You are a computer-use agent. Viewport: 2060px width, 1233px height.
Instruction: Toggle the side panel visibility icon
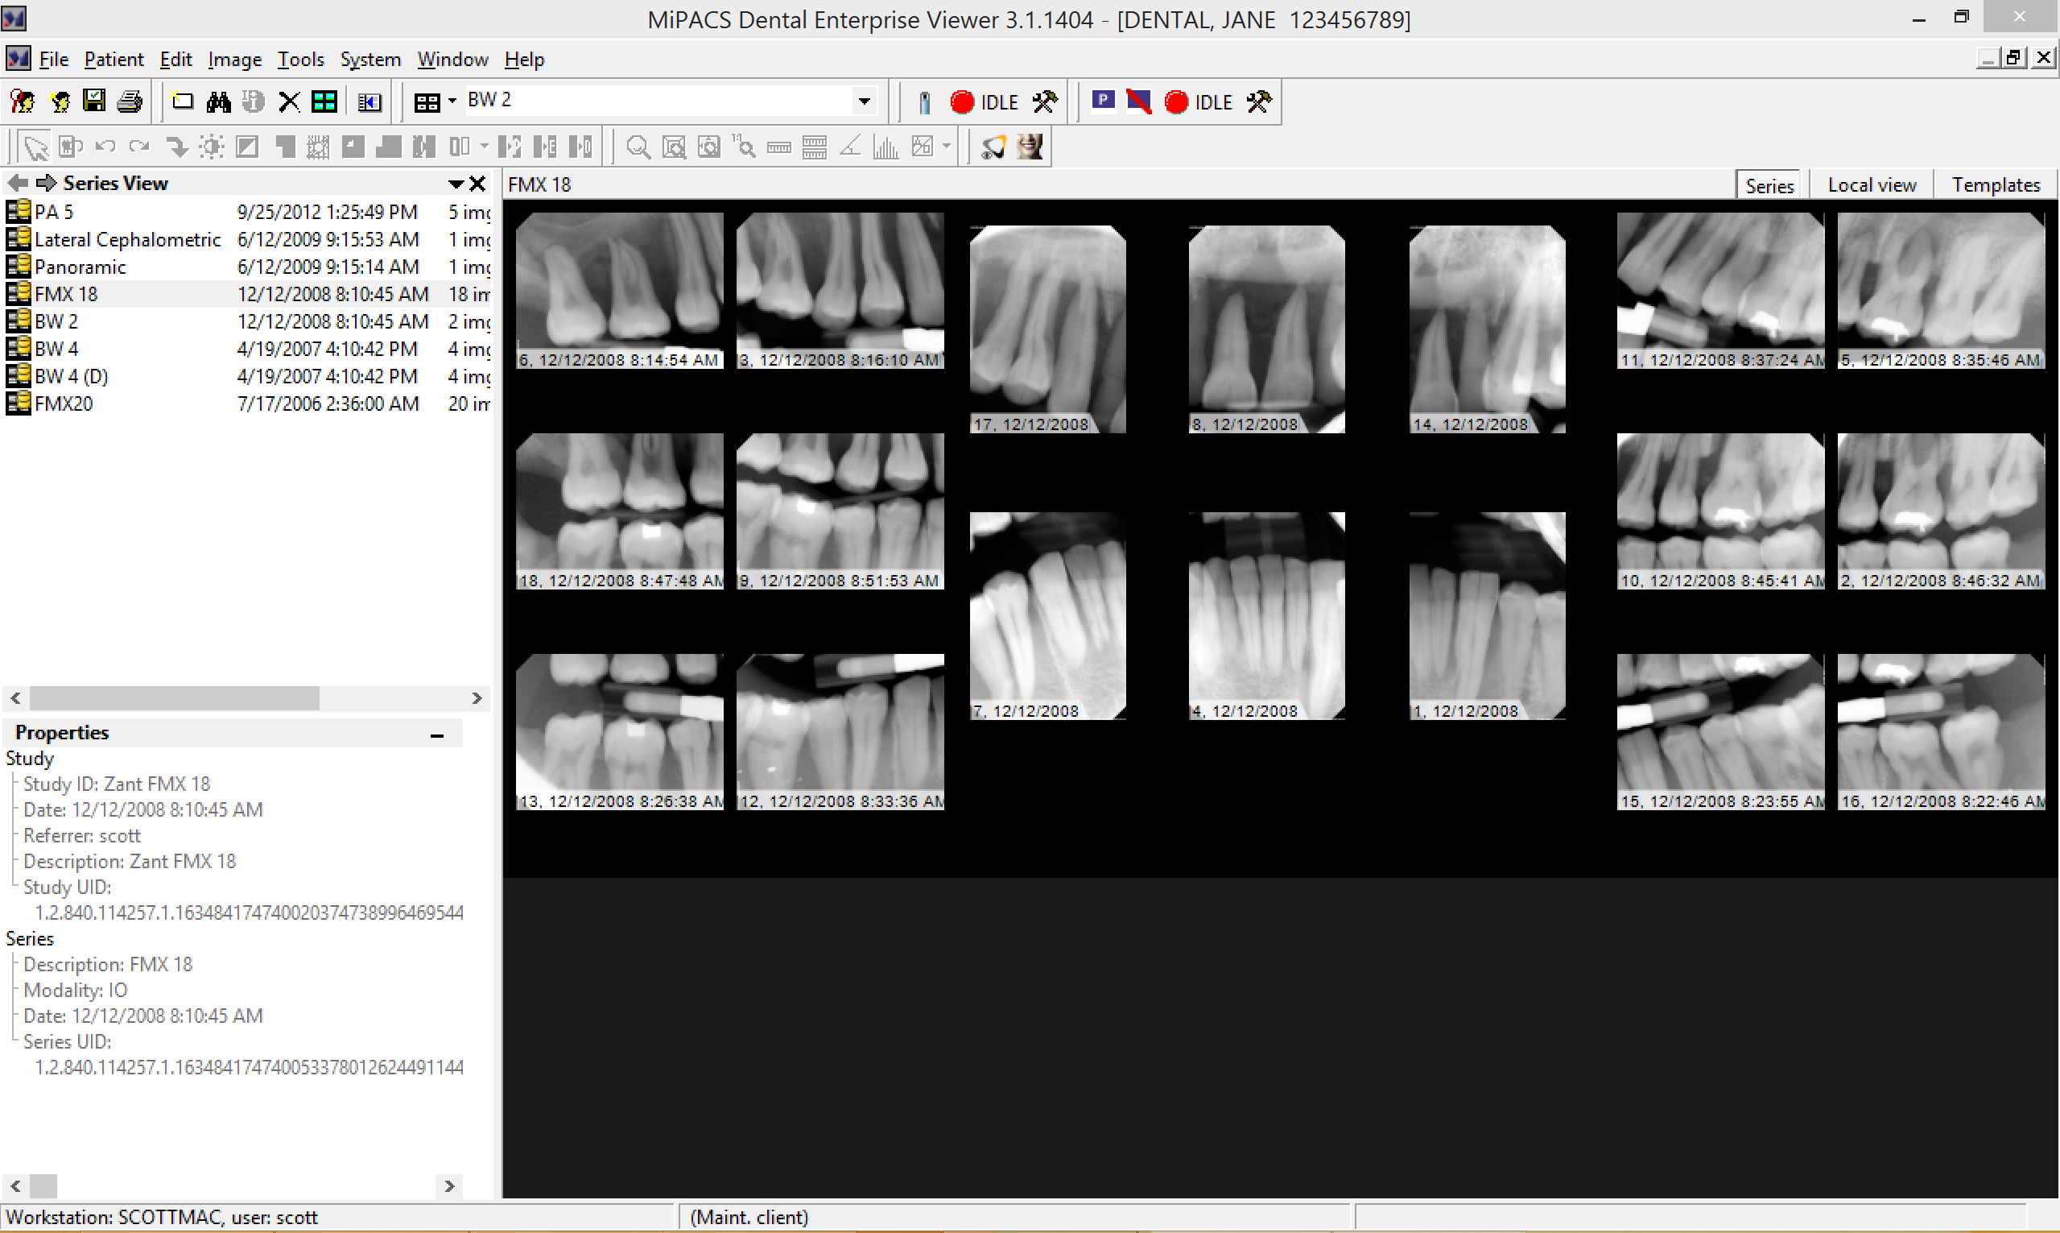369,102
